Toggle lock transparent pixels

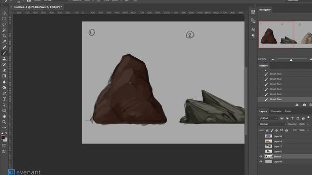pyautogui.click(x=267, y=130)
